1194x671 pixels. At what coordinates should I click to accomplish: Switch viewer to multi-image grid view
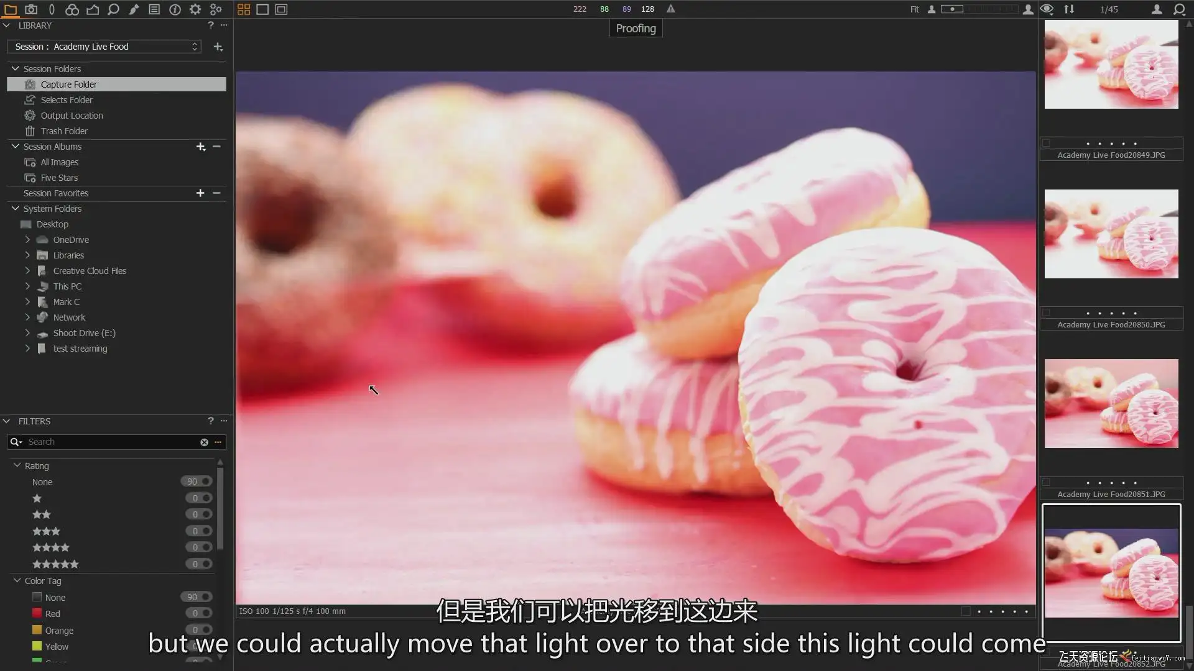click(244, 9)
